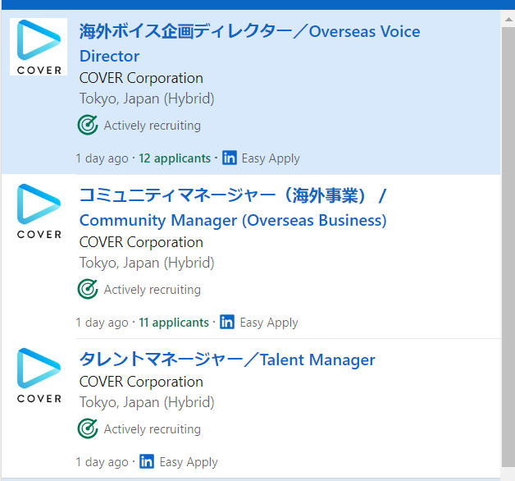Screen dimensions: 515x481
Task: Open COVER logo on Talent Manager listing
Action: 39,375
